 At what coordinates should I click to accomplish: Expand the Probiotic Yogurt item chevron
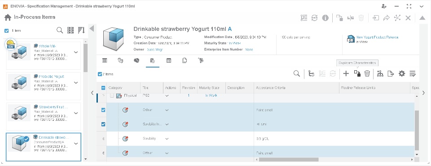coord(76,83)
